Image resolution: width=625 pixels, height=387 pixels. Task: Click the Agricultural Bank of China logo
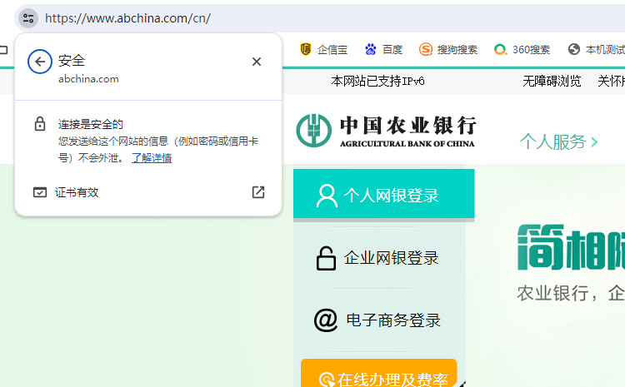pyautogui.click(x=386, y=131)
